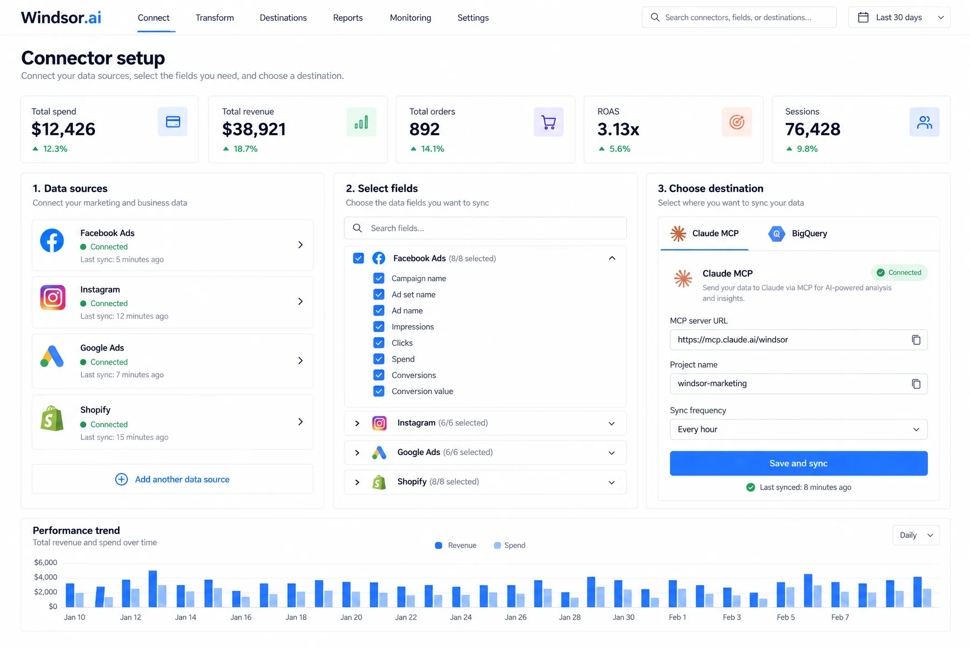Open the Settings tab
Image resolution: width=970 pixels, height=647 pixels.
[473, 18]
